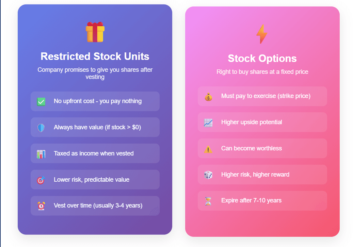
Task: Click the yellow warning triangle icon
Action: coord(208,149)
